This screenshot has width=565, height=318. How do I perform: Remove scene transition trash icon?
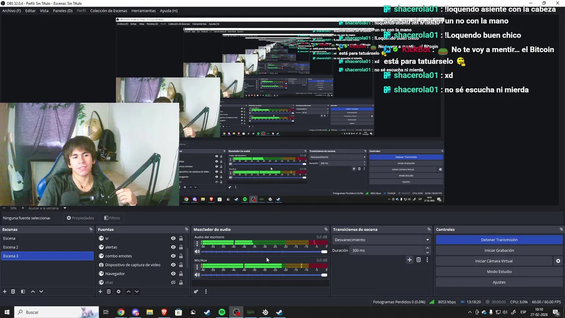tap(418, 260)
